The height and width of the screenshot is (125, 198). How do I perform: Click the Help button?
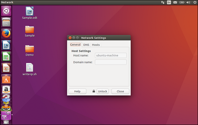[x=78, y=91]
